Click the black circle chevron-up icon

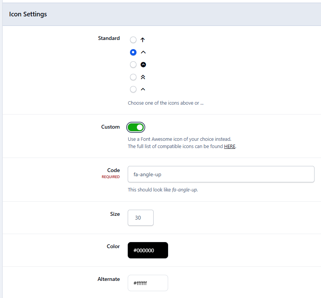143,65
